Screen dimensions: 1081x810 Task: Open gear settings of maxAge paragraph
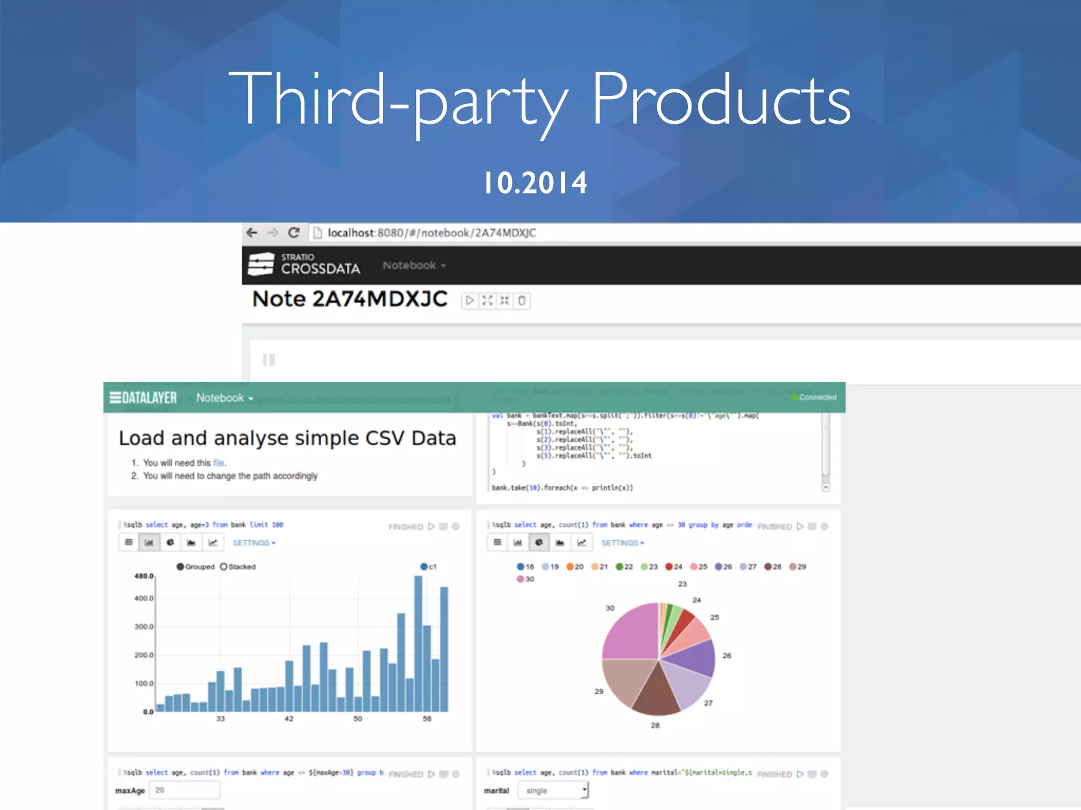point(456,774)
